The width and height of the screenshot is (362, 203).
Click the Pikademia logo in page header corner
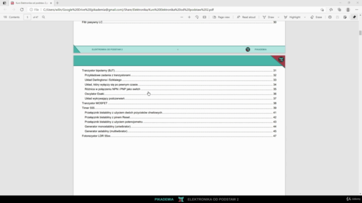[x=281, y=60]
